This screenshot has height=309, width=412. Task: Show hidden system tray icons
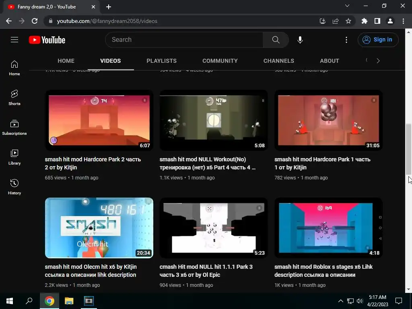tap(340, 301)
